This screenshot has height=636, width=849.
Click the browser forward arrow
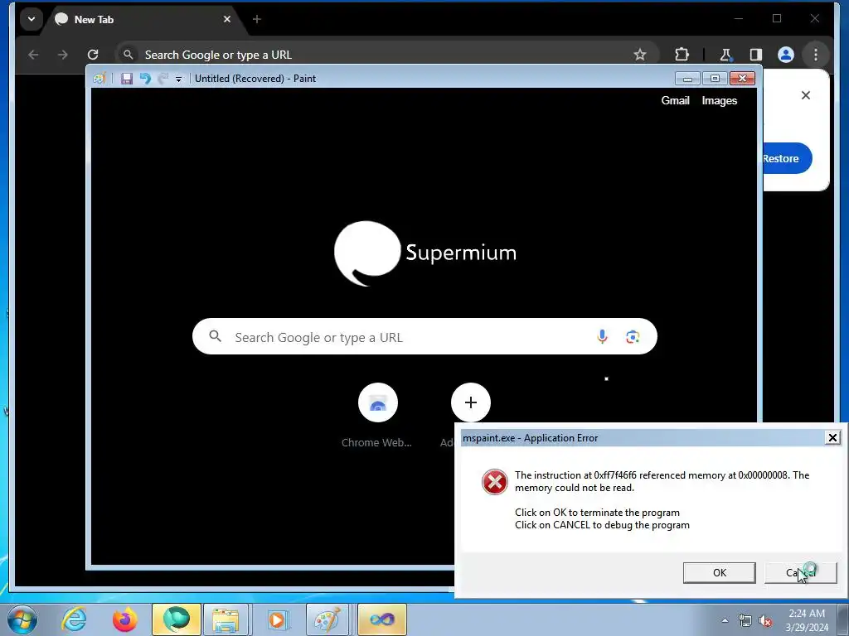(x=63, y=55)
